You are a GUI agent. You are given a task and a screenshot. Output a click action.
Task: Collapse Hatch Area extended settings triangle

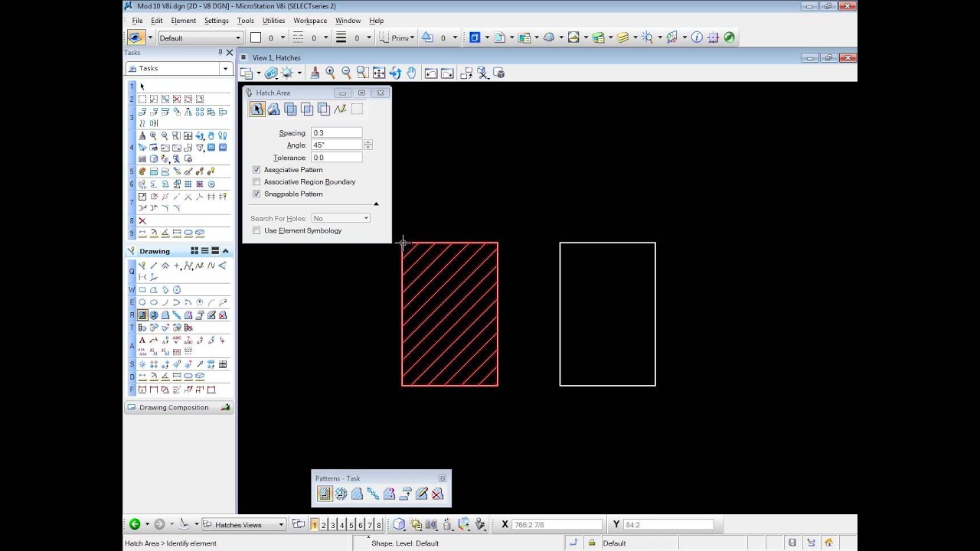[x=376, y=204]
